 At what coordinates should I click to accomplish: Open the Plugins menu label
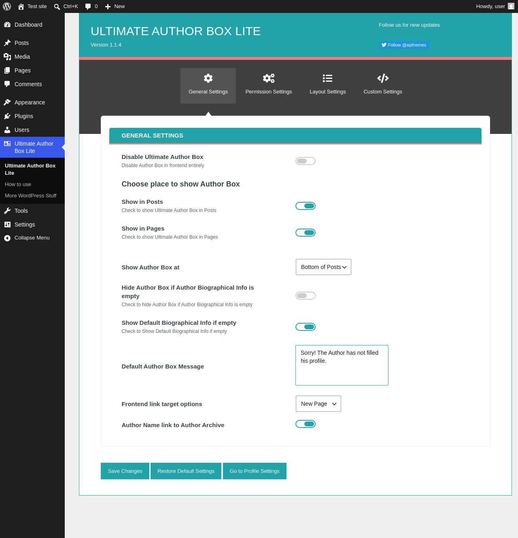tap(24, 116)
